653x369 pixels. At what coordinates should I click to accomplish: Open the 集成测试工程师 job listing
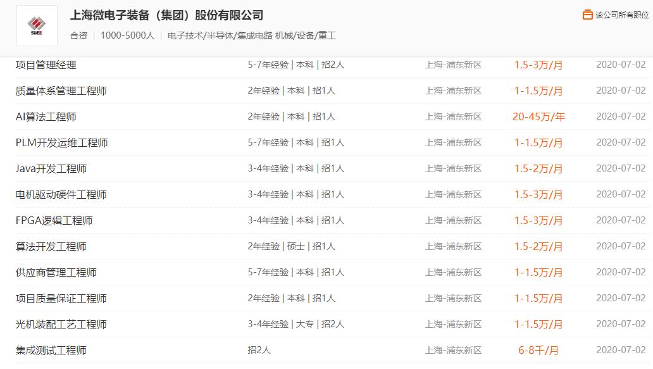coord(51,350)
